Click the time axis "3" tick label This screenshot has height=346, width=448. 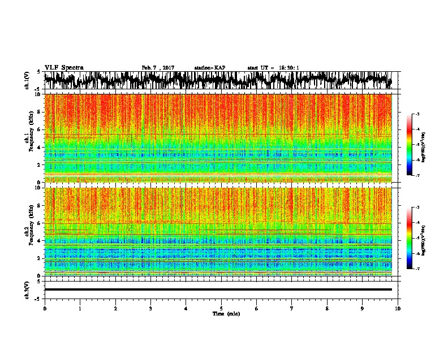pos(150,309)
